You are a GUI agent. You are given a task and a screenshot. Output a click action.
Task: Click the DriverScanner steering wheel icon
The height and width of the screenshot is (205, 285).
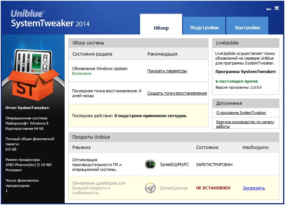pos(150,188)
